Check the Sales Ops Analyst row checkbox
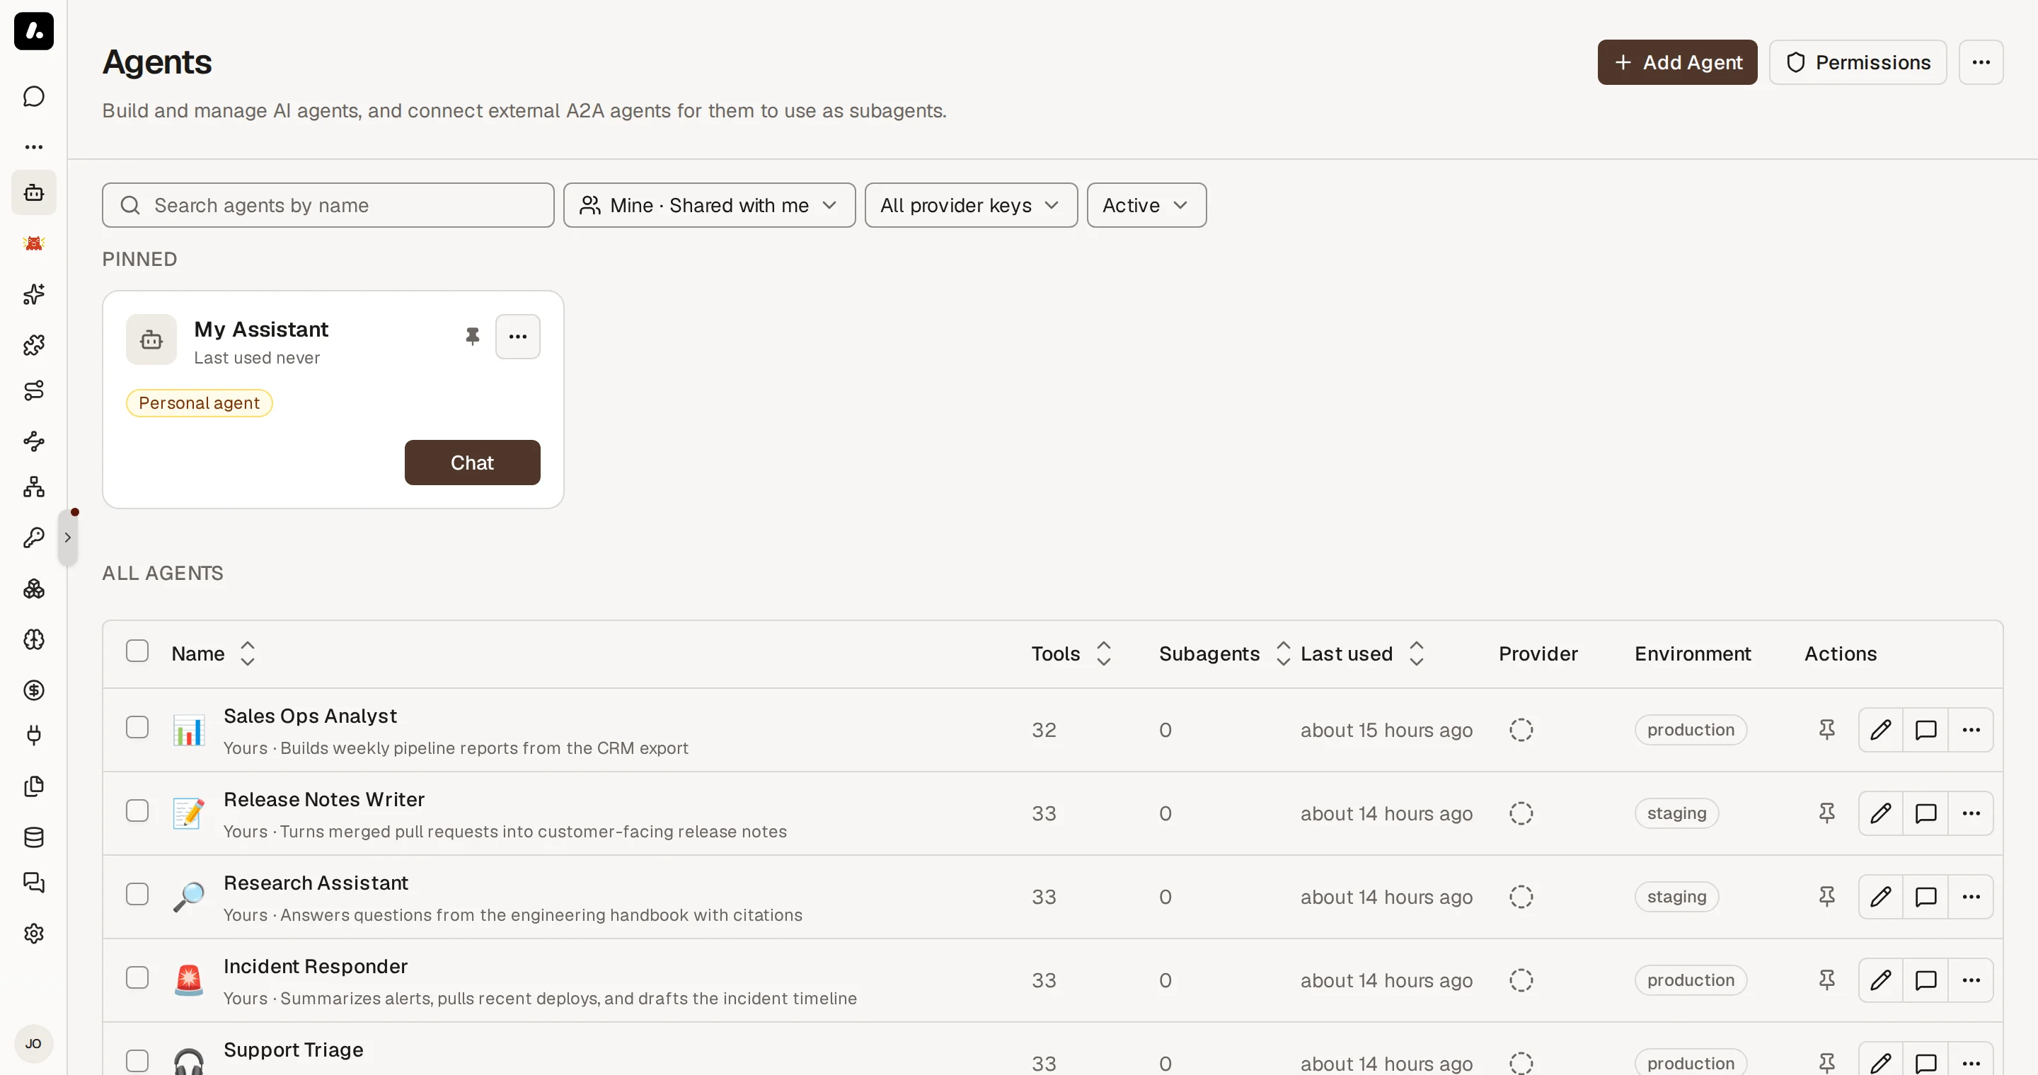 pyautogui.click(x=137, y=727)
